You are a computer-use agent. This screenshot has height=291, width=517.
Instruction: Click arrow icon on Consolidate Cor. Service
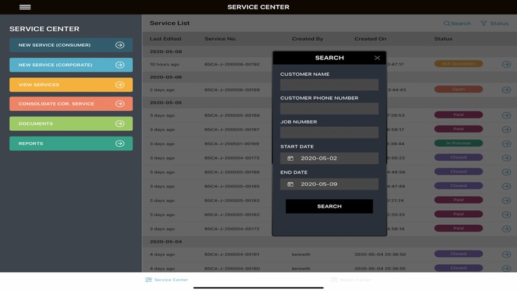(x=120, y=103)
